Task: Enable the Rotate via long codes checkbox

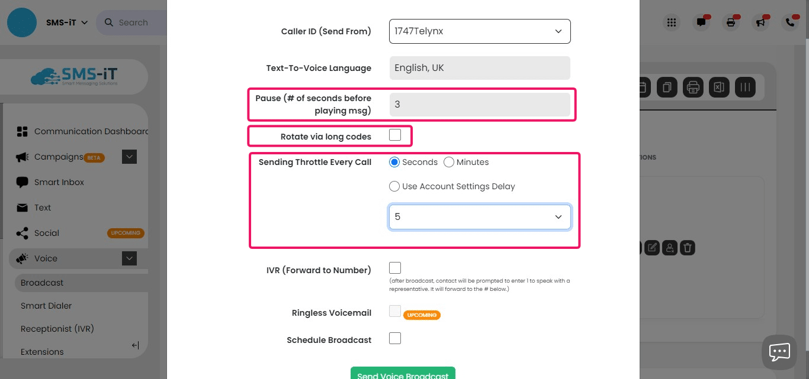Action: (395, 135)
